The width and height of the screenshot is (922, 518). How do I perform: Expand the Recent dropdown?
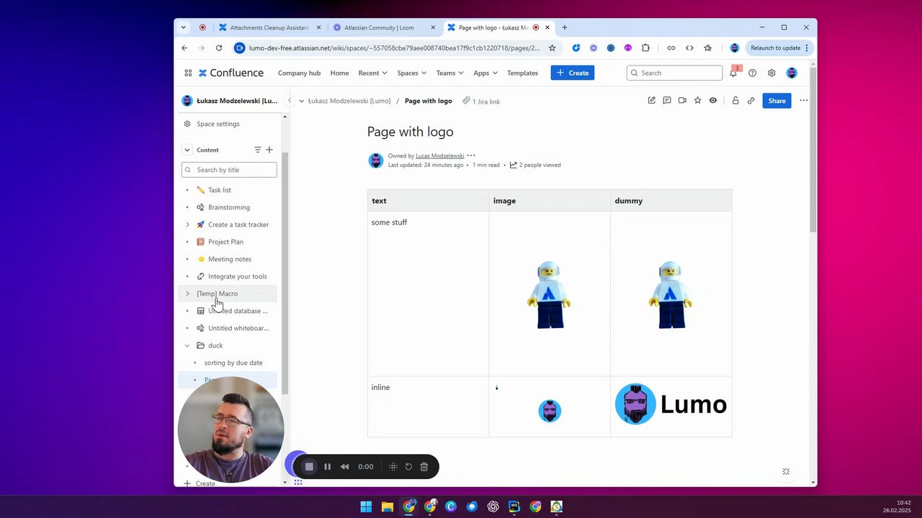372,73
